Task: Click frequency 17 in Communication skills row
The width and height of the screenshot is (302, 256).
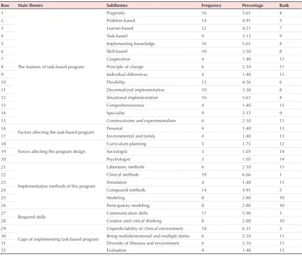Action: [204, 213]
